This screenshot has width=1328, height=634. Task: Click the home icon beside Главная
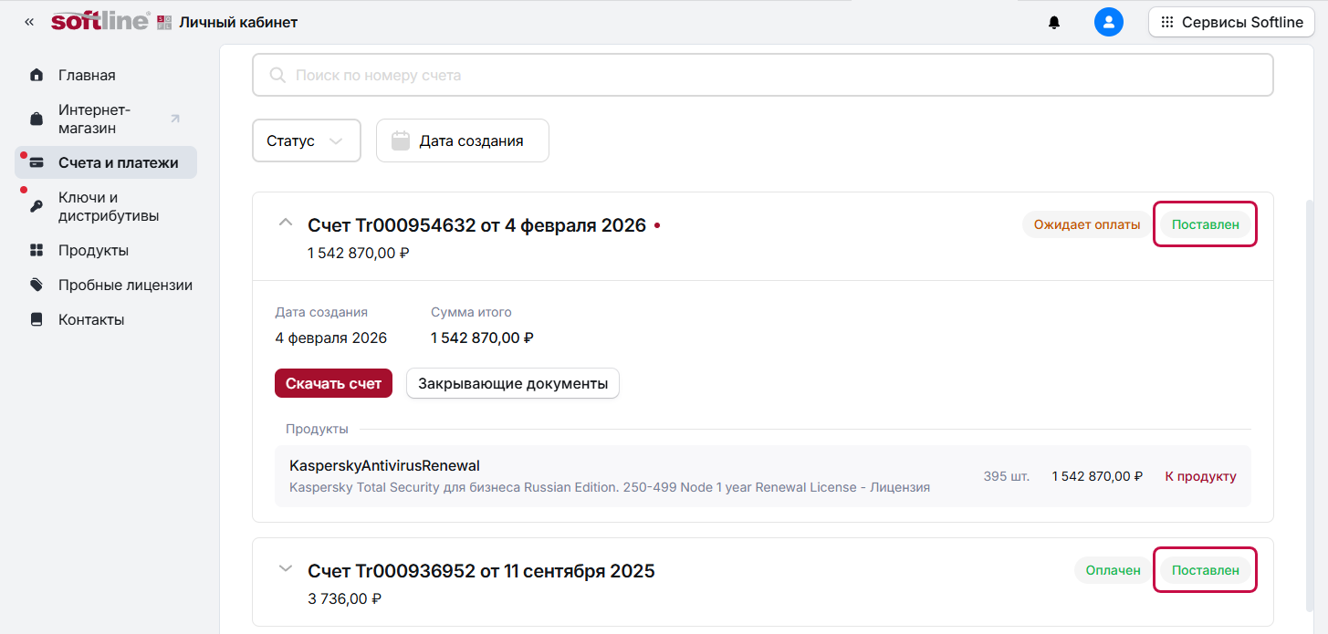[37, 75]
